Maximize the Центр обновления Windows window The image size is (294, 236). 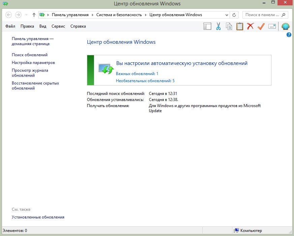click(x=273, y=2)
